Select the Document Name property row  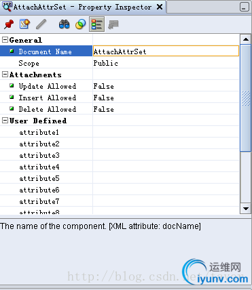click(x=46, y=51)
